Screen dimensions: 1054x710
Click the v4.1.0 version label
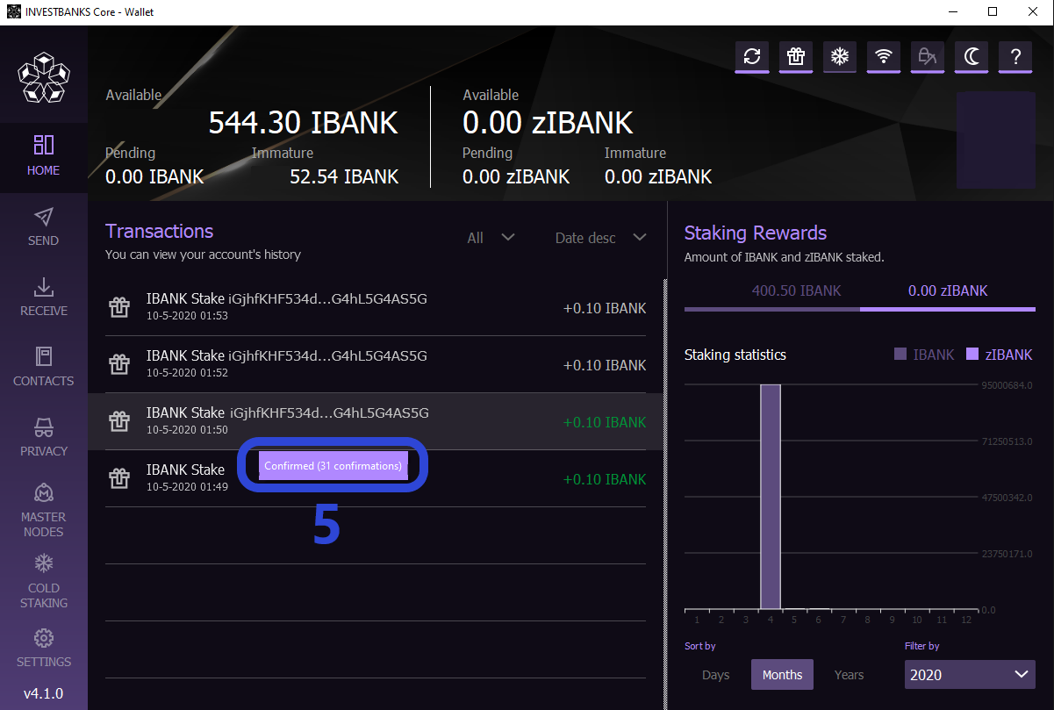click(44, 693)
